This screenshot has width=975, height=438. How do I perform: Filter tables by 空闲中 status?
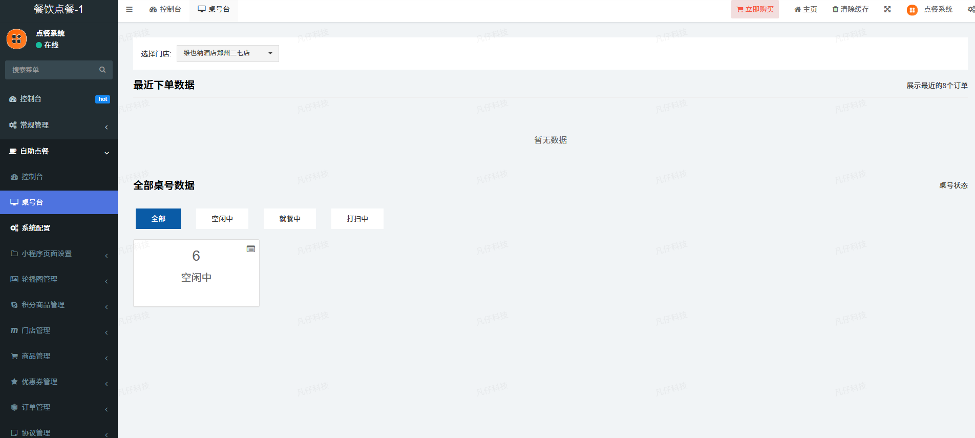[x=222, y=219]
